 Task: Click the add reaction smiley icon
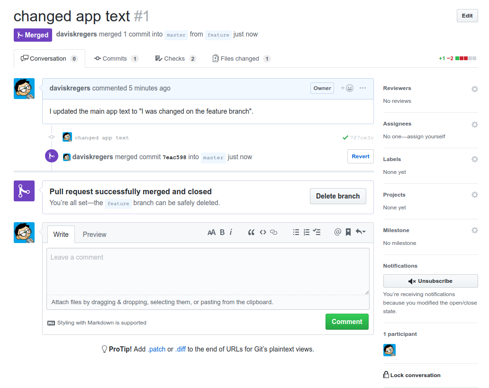(347, 88)
